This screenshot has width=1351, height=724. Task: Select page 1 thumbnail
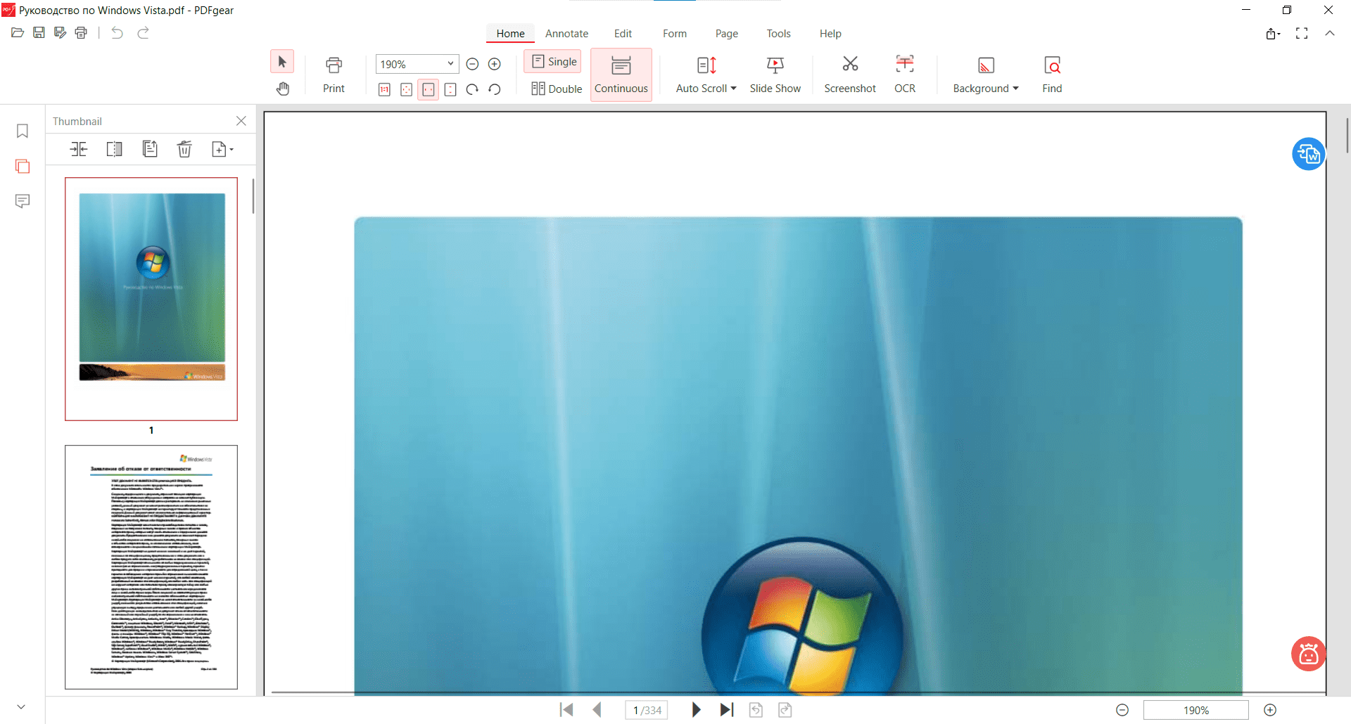[151, 299]
